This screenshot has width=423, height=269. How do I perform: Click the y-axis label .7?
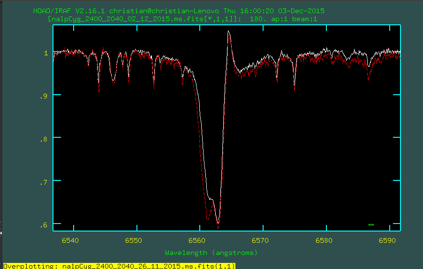coord(44,182)
